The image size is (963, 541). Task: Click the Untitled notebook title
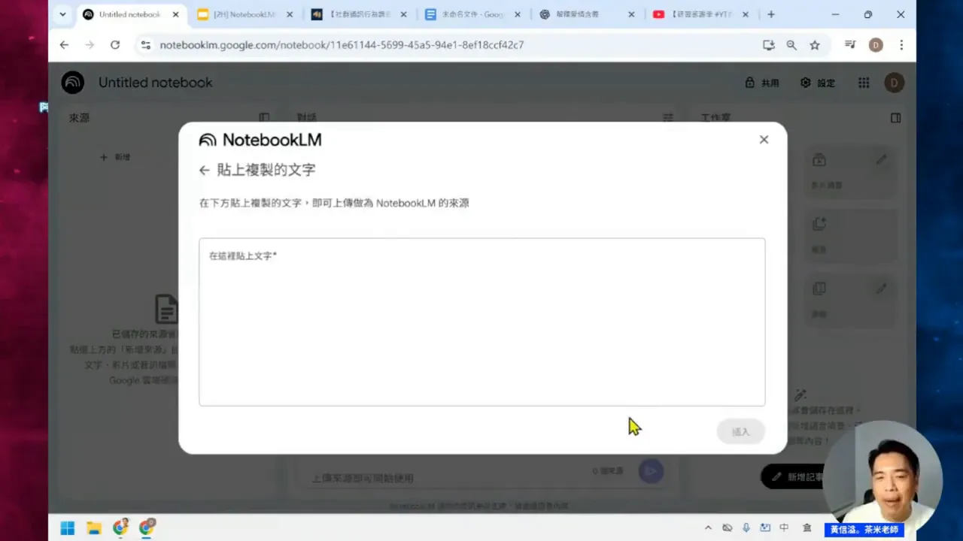[x=156, y=83]
